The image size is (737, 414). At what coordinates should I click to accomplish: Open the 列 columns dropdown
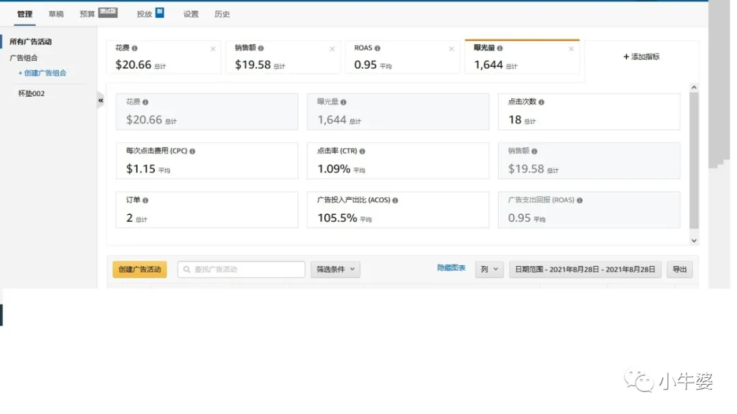point(489,269)
